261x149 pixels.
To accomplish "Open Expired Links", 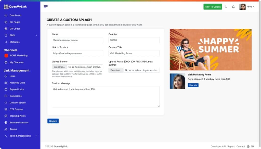I will point(17,89).
